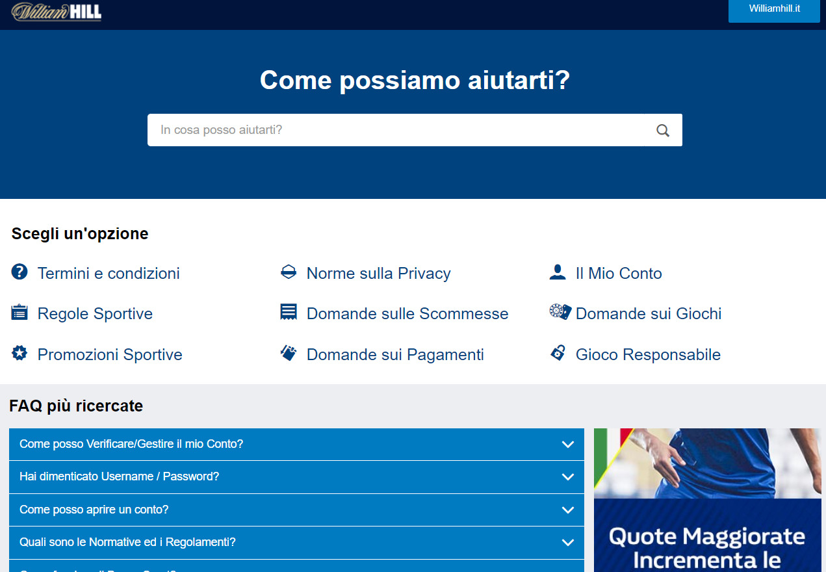826x572 pixels.
Task: Click the question mark icon for Termini e condizioni
Action: coord(19,272)
